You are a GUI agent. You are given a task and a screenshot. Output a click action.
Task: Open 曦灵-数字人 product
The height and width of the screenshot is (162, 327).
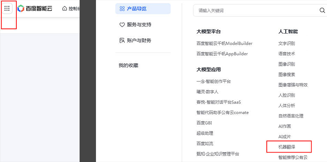tap(207, 92)
